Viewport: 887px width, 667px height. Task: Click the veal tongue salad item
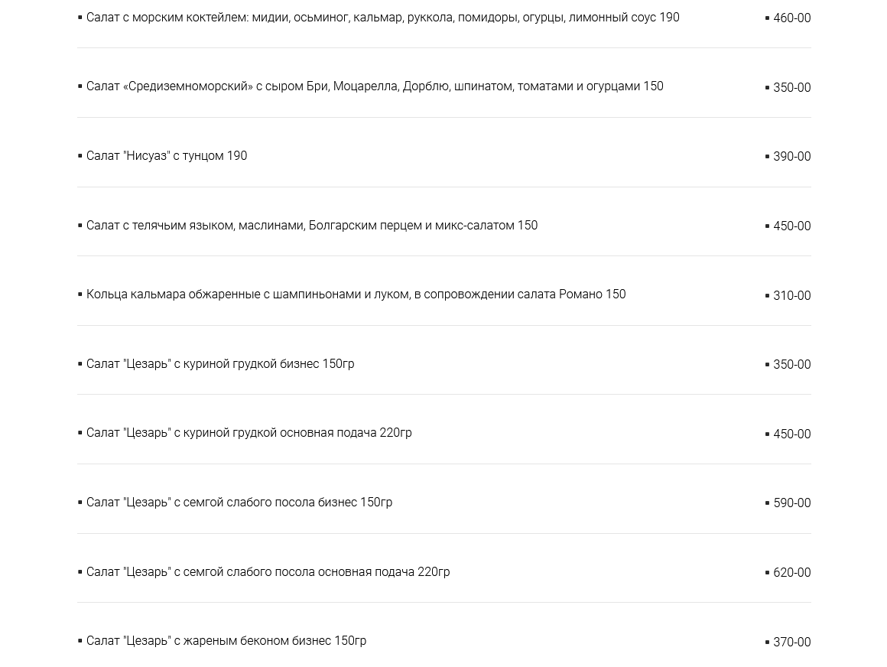[x=312, y=226]
